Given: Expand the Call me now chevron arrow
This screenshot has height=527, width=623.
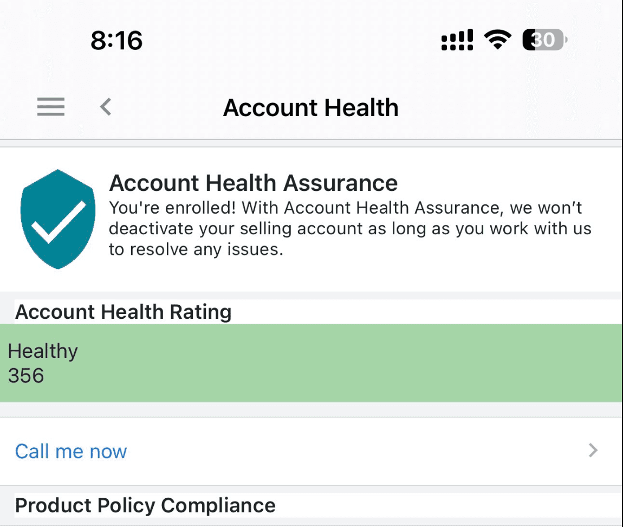Looking at the screenshot, I should 594,450.
